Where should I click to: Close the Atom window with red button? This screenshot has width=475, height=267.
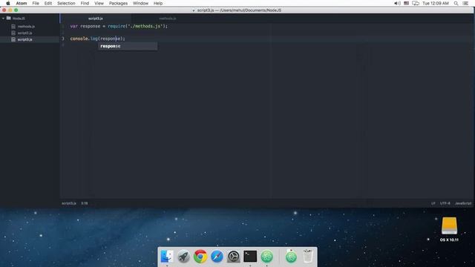click(x=4, y=10)
